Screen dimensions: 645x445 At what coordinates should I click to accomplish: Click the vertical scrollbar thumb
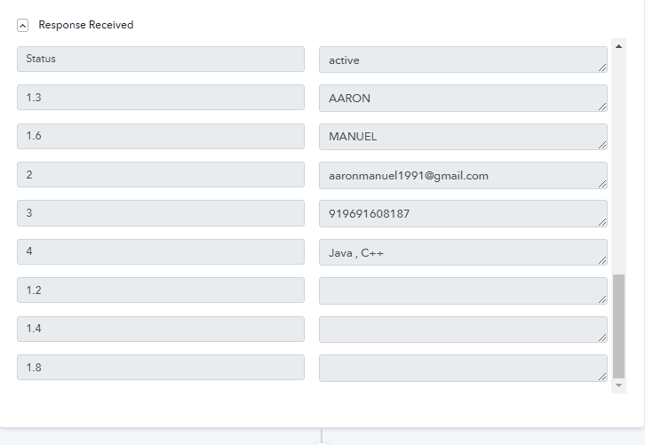619,325
